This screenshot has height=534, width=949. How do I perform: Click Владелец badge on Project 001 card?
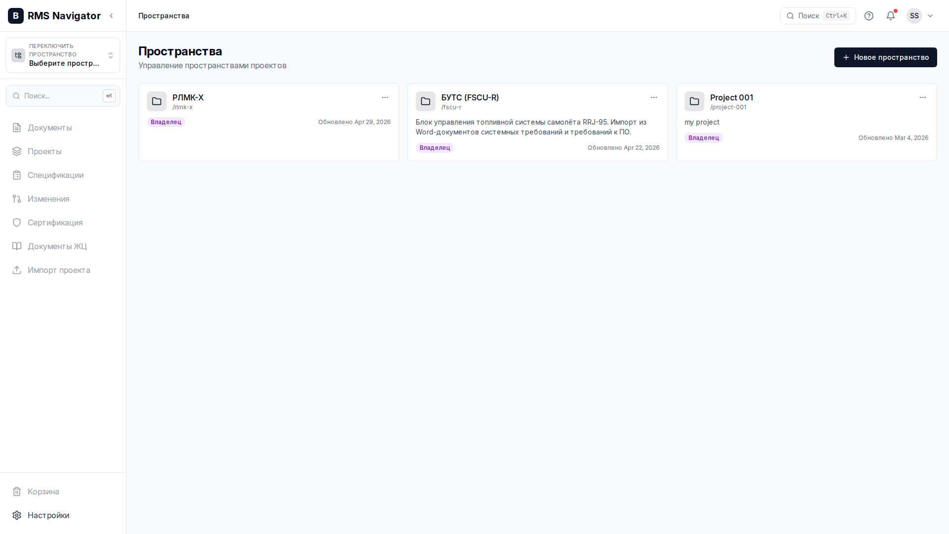704,138
